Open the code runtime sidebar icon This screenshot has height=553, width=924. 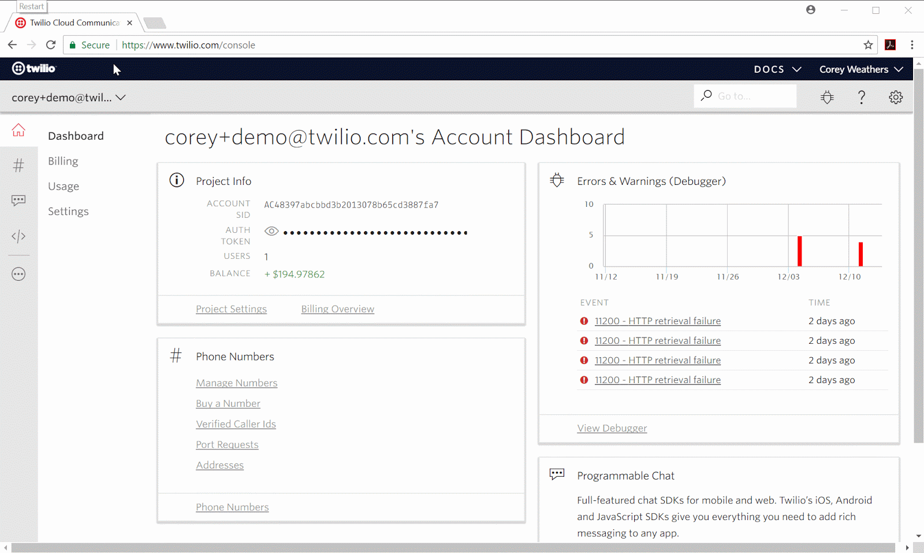18,236
